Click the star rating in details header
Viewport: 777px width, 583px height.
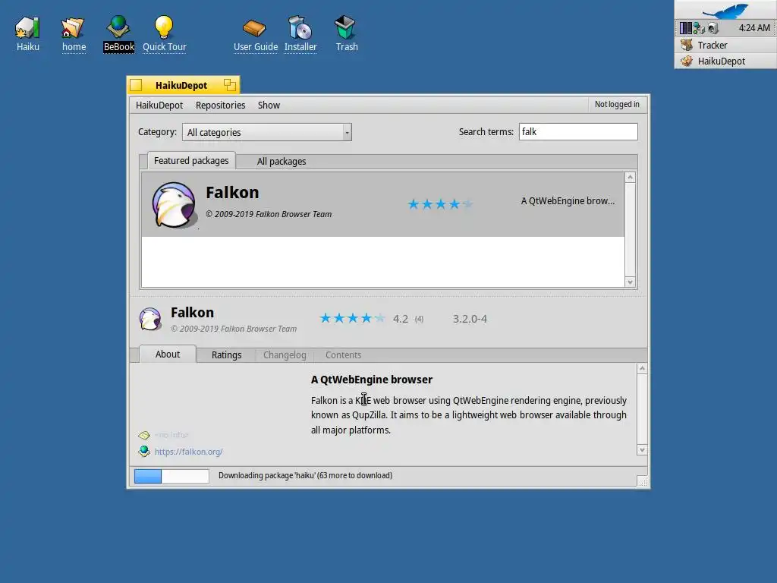pyautogui.click(x=352, y=318)
